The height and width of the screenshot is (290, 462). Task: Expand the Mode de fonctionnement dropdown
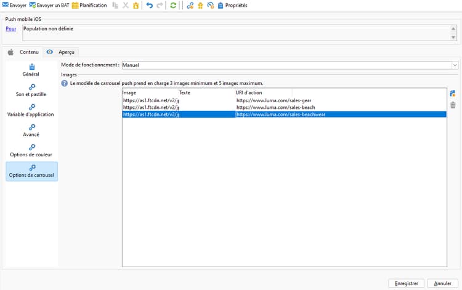point(455,65)
